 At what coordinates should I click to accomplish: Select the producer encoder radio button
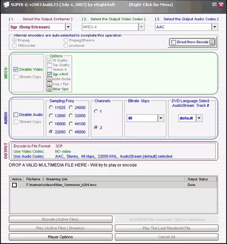[66, 45]
